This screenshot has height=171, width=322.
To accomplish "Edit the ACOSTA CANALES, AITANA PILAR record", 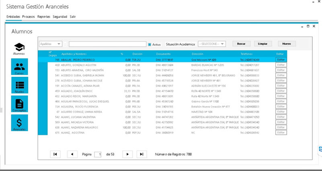I will (x=281, y=86).
